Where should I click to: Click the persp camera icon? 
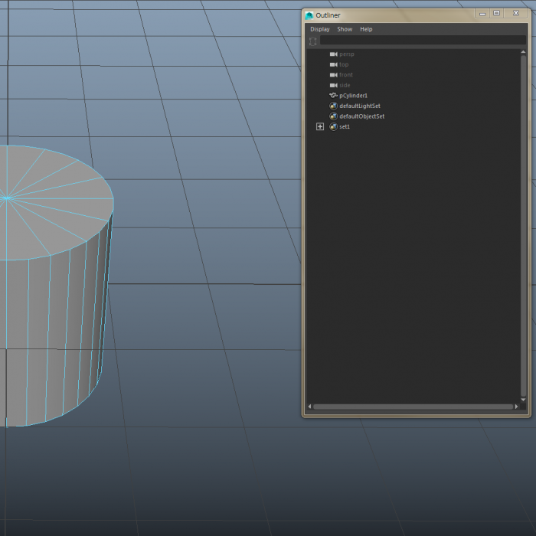333,54
